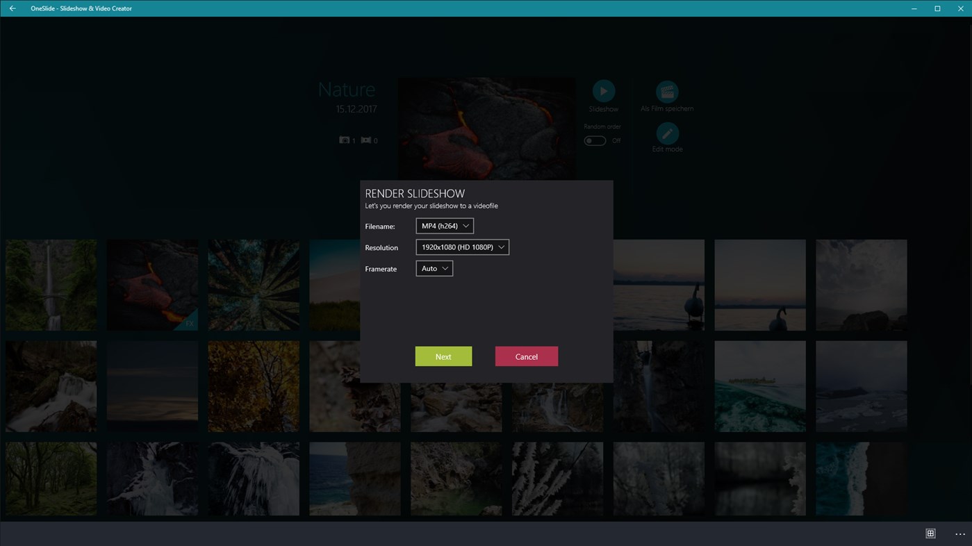
Task: Select the Nature album title
Action: (x=346, y=89)
